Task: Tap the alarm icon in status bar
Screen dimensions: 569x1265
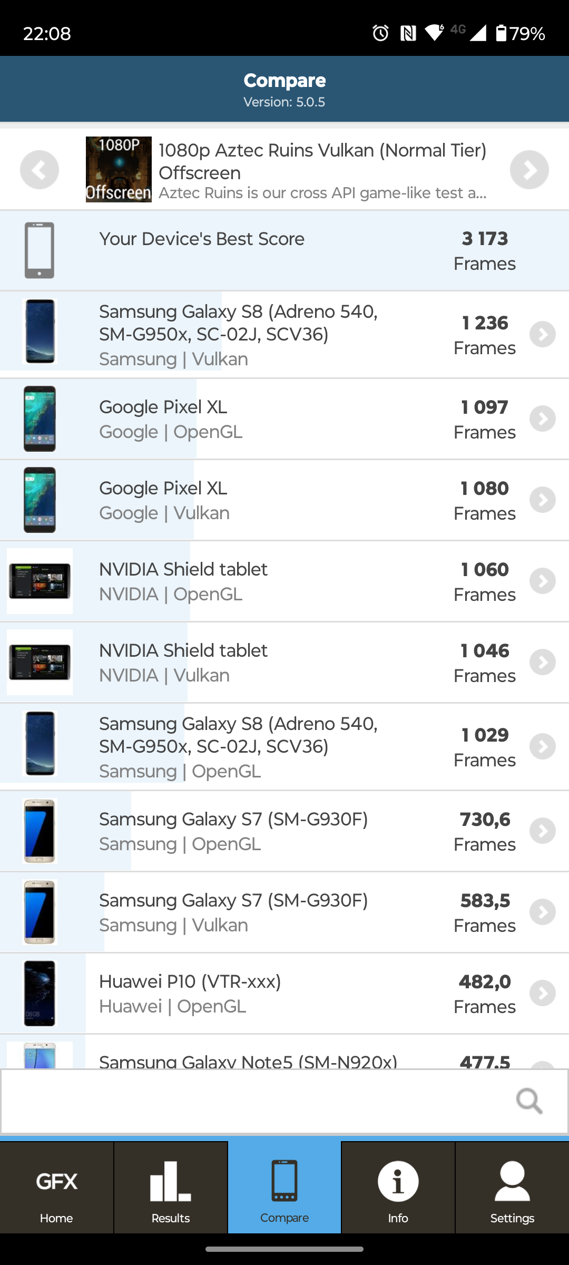Action: [380, 33]
